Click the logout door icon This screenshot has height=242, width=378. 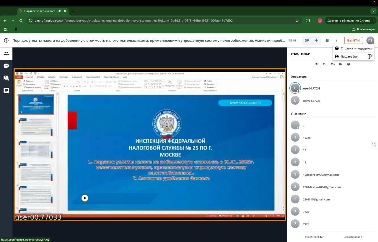370,56
